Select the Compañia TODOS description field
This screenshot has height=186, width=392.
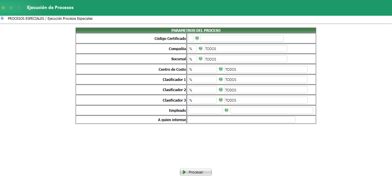click(246, 49)
